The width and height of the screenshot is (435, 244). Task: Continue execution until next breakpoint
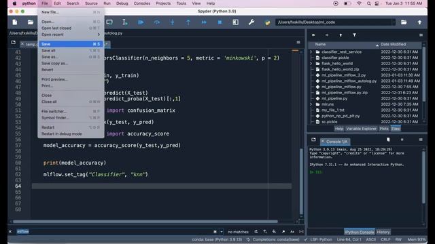tap(204, 22)
